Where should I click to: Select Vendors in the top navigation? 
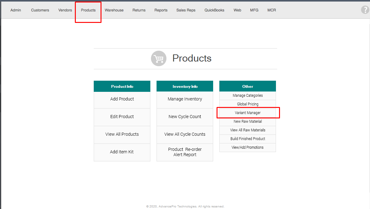[x=65, y=10]
